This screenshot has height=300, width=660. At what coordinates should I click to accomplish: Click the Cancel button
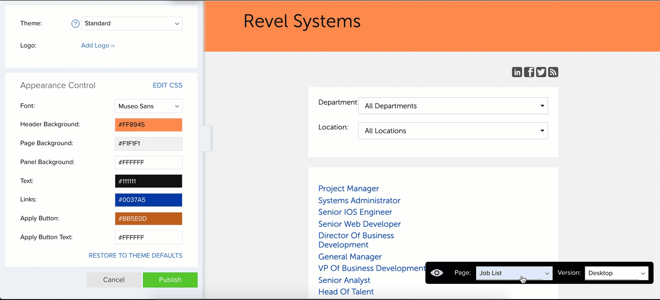pyautogui.click(x=114, y=280)
